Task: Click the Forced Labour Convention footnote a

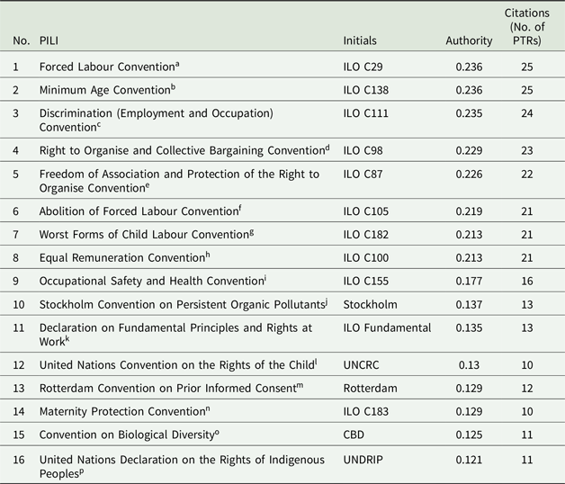Action: [x=177, y=64]
